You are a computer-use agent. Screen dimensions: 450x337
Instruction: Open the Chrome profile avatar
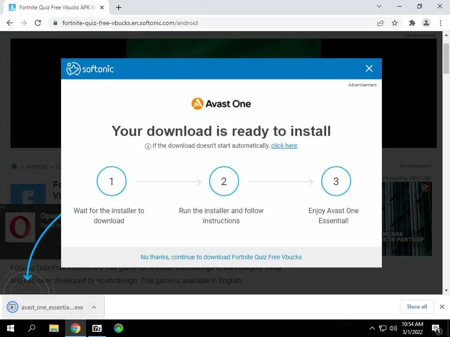pos(426,23)
